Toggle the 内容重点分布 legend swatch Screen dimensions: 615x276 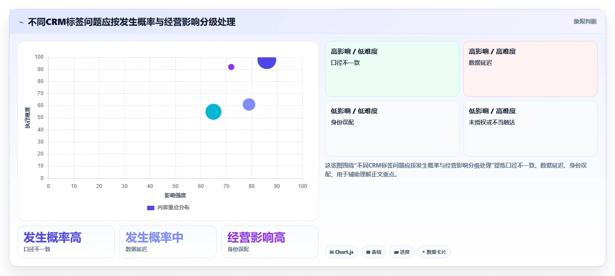click(151, 208)
